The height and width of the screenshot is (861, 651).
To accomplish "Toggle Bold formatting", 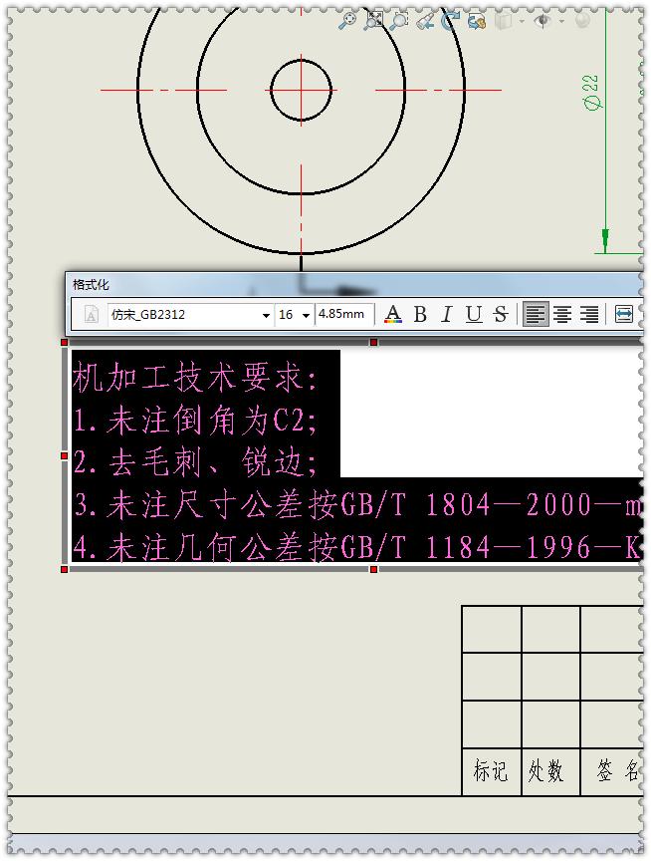I will (x=420, y=315).
